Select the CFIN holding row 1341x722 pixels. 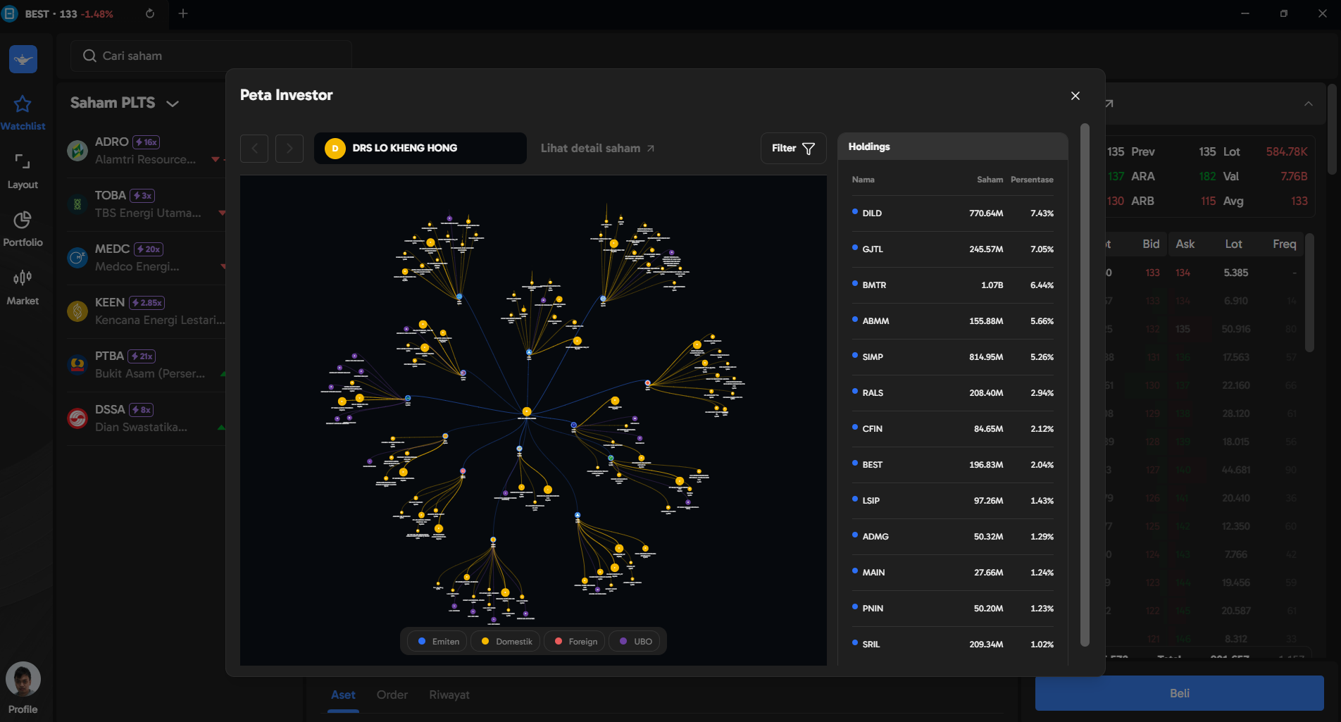click(952, 429)
